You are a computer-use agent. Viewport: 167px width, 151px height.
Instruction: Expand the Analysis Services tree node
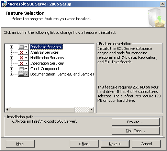tap(11, 52)
